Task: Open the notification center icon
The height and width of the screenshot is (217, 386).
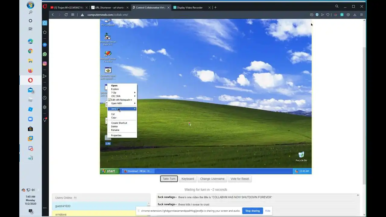Action: click(30, 212)
